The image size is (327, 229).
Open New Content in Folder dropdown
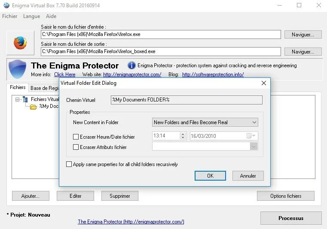pyautogui.click(x=205, y=122)
